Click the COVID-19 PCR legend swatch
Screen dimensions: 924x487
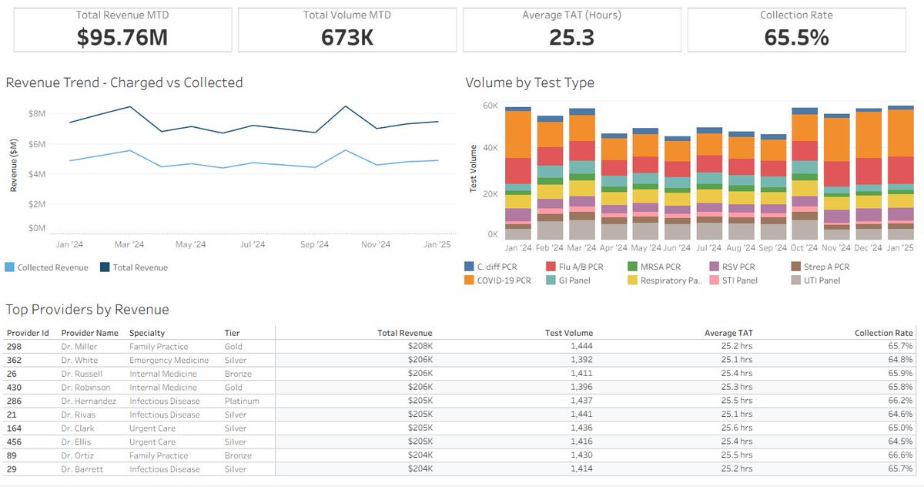click(469, 280)
